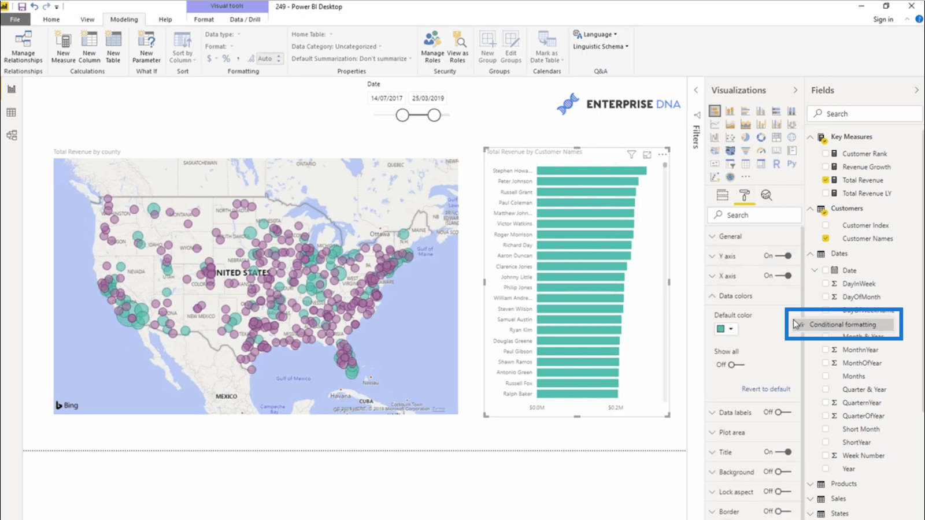The width and height of the screenshot is (925, 520).
Task: Turn off the Y axis toggle
Action: [783, 255]
